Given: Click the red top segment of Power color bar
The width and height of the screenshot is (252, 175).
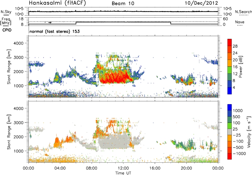Looking at the screenshot, I should coord(230,42).
